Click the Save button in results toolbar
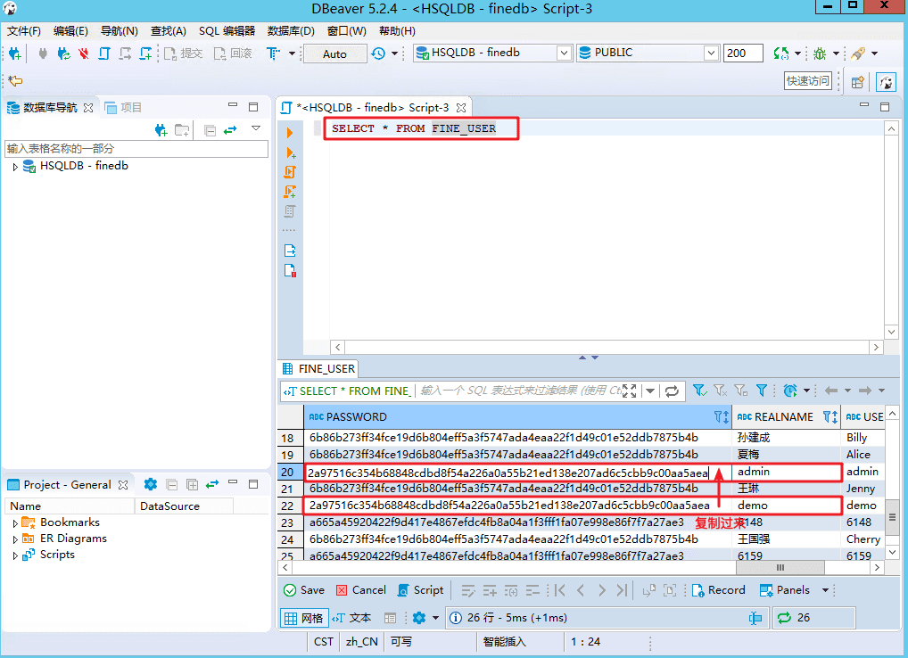This screenshot has width=908, height=658. point(304,590)
